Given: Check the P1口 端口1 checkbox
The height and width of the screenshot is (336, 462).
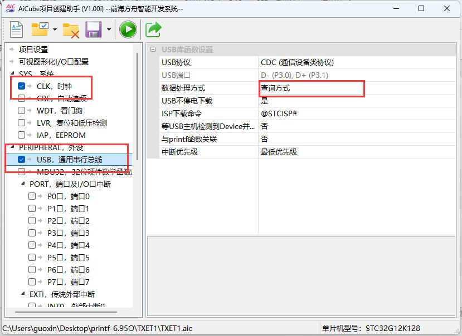Looking at the screenshot, I should tap(32, 208).
